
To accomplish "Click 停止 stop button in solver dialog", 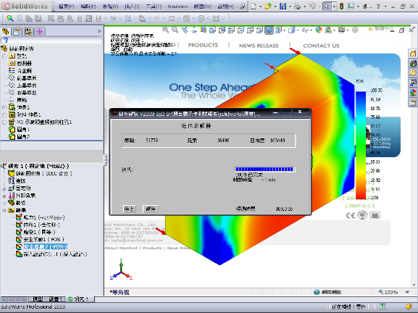I will pyautogui.click(x=130, y=209).
